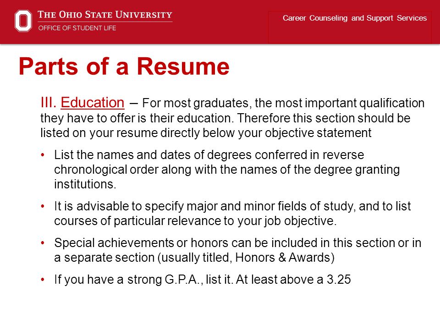440x330 pixels.
Task: Click the Parts of a Resume title
Action: coord(124,66)
